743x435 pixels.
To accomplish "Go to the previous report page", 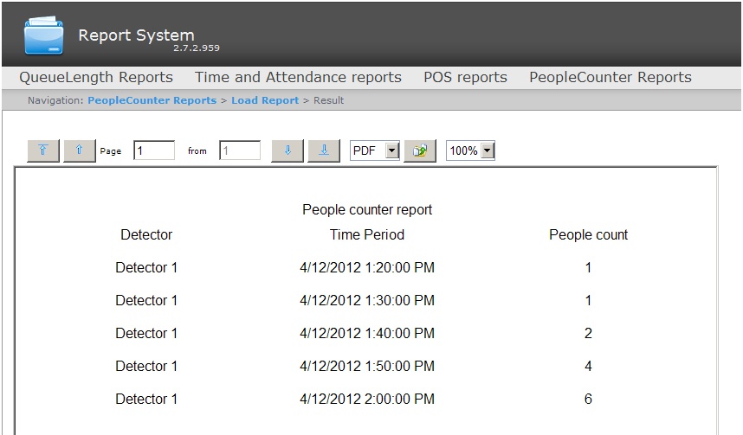I will (79, 150).
